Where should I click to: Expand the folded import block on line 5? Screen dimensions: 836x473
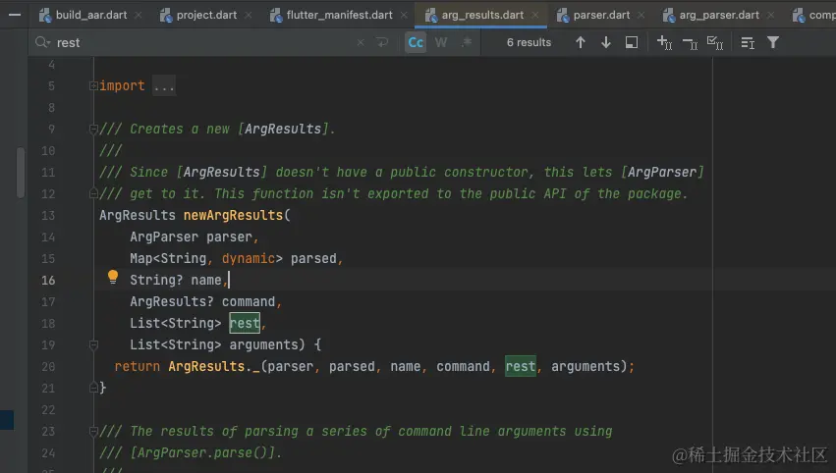(93, 85)
